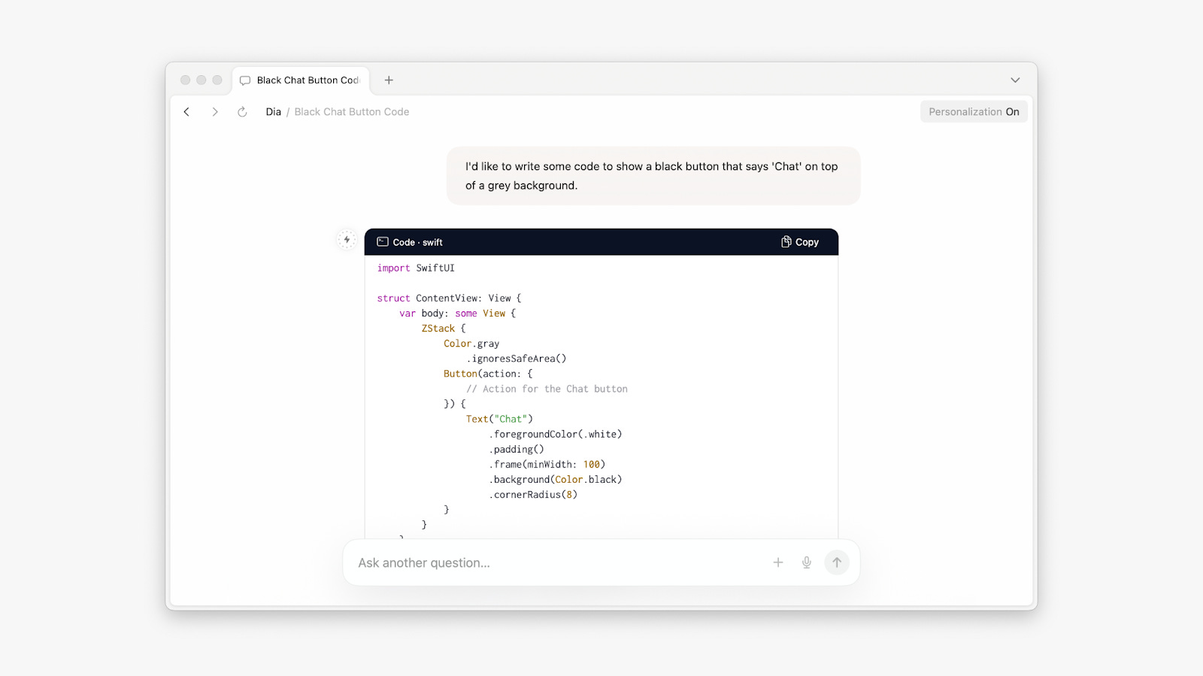
Task: Toggle Personalization On setting
Action: point(974,112)
